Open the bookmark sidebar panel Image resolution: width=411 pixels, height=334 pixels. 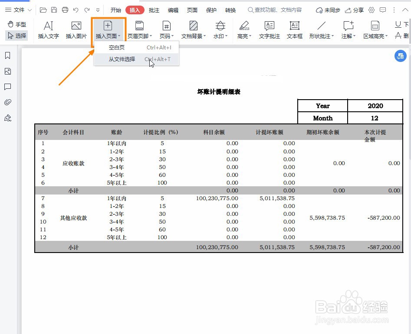8,55
